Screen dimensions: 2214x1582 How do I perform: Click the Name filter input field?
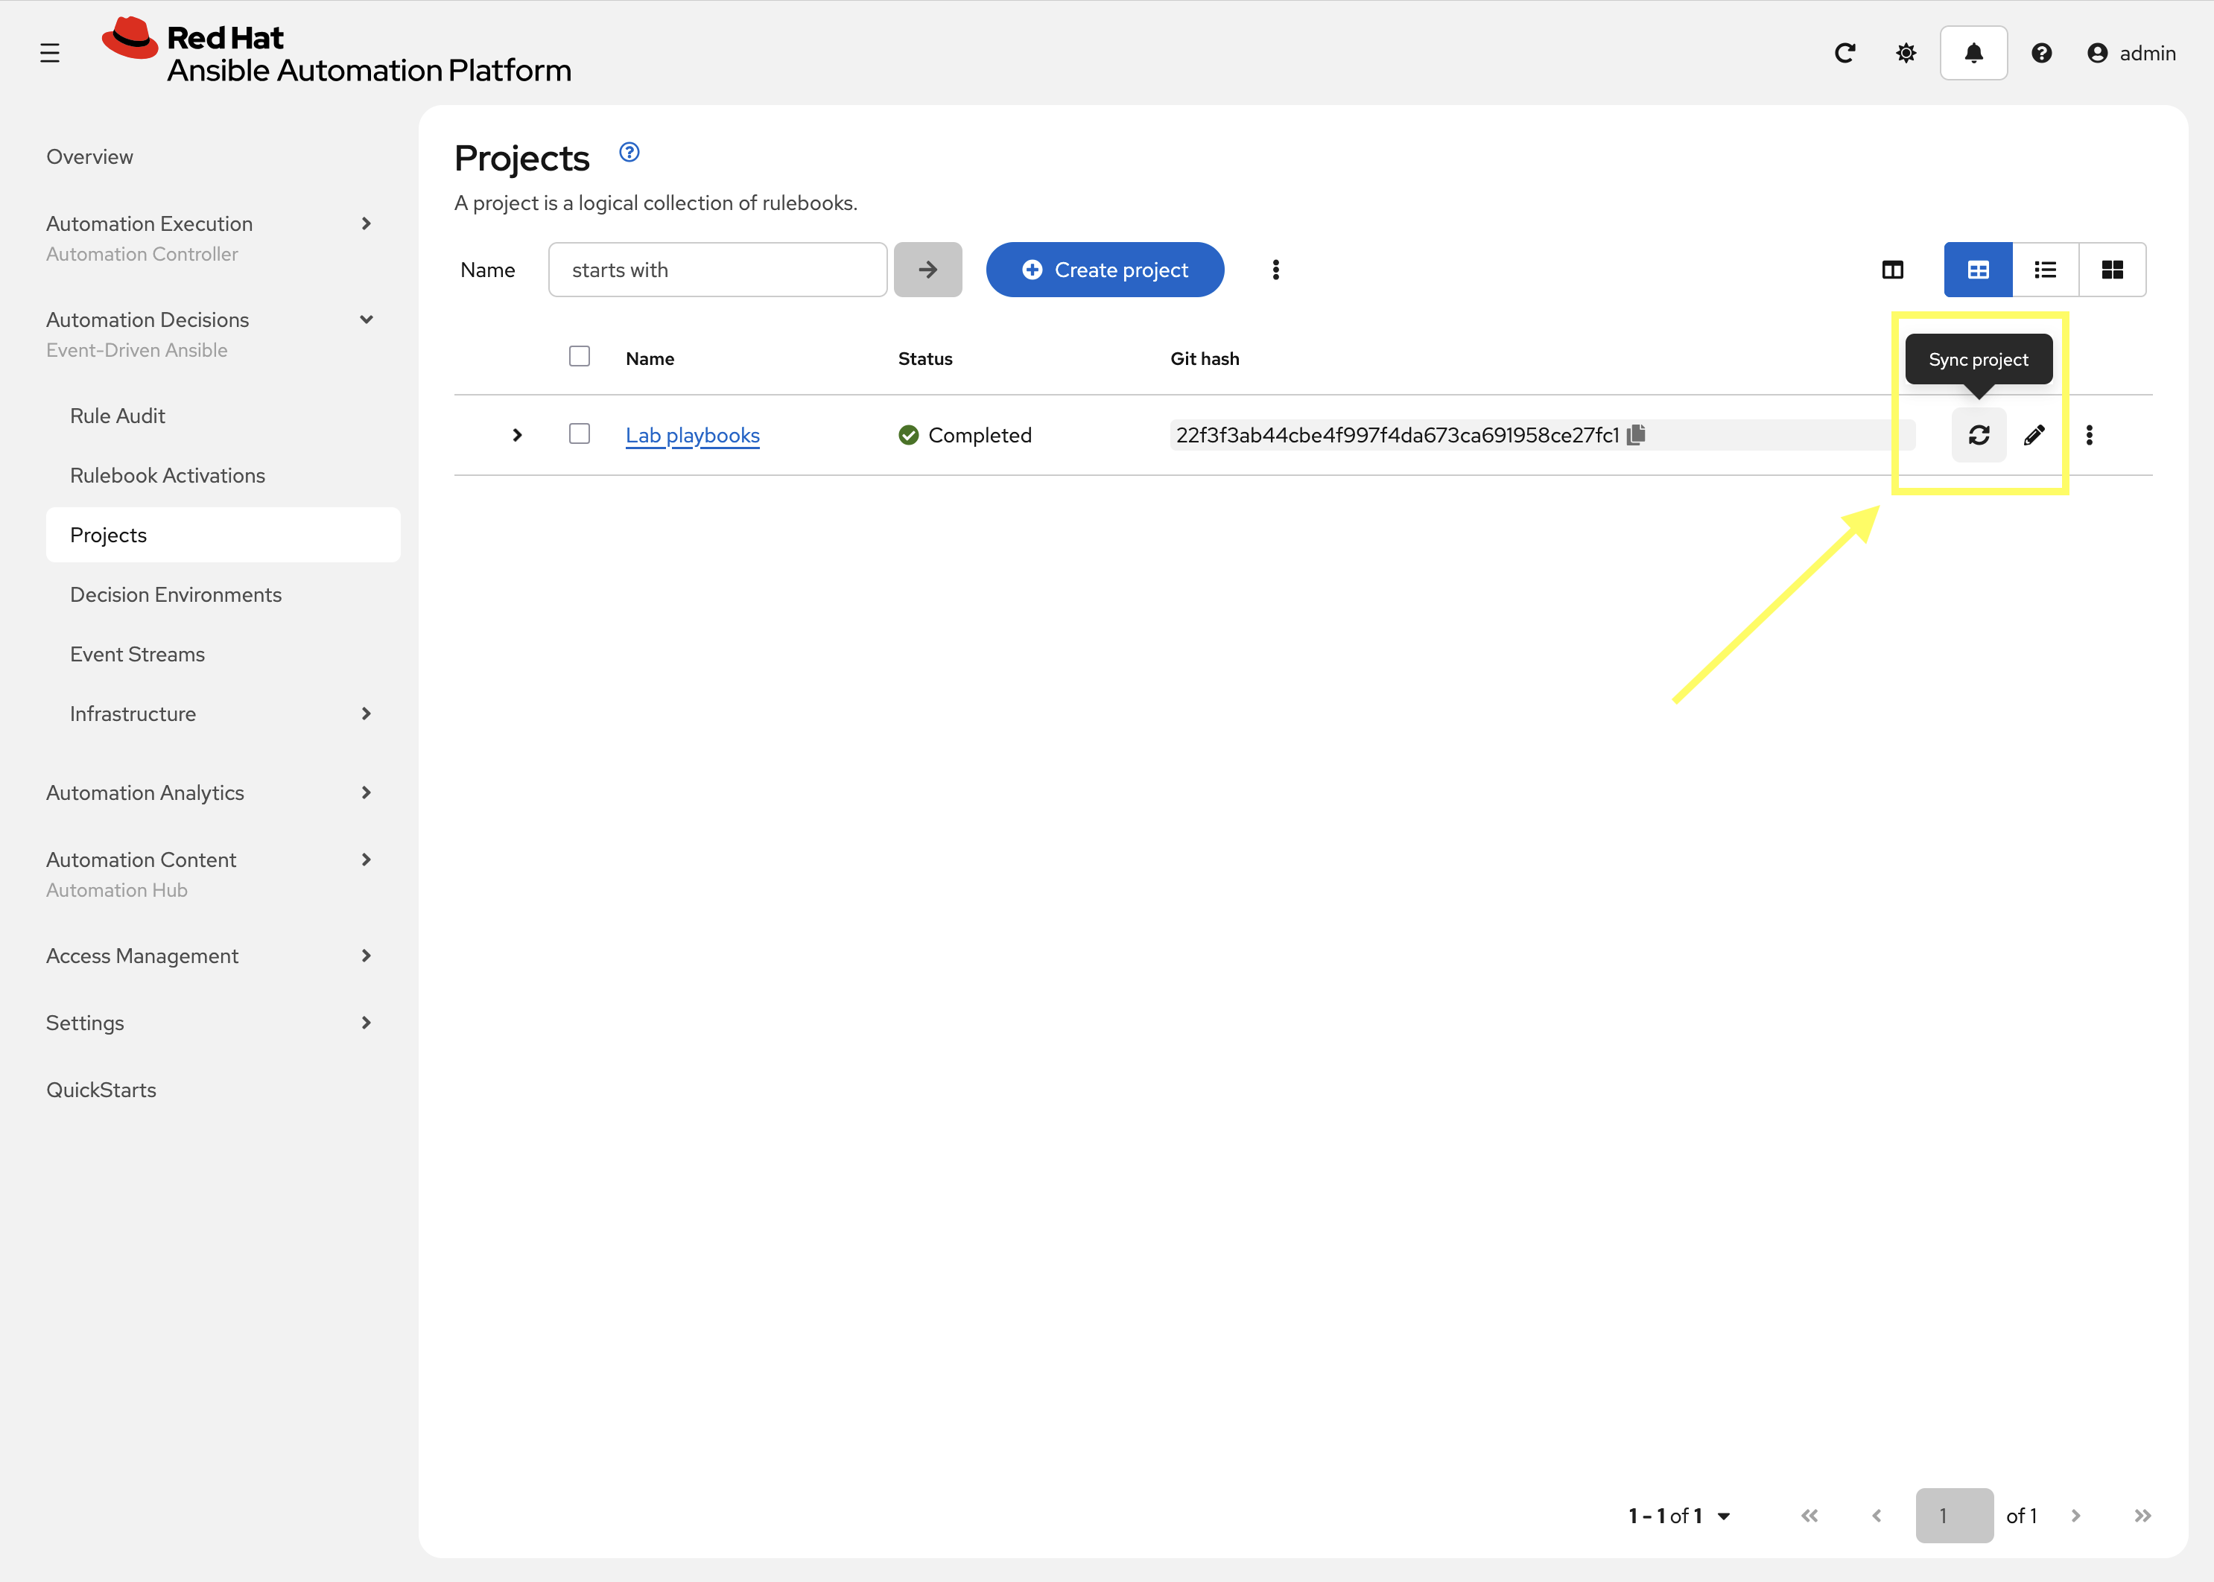coord(718,270)
